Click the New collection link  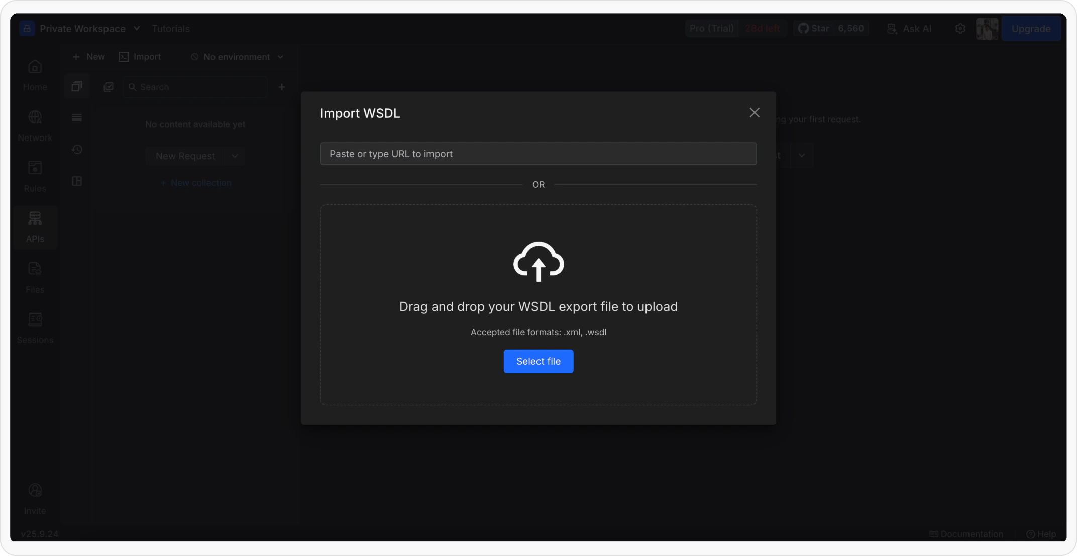(195, 183)
